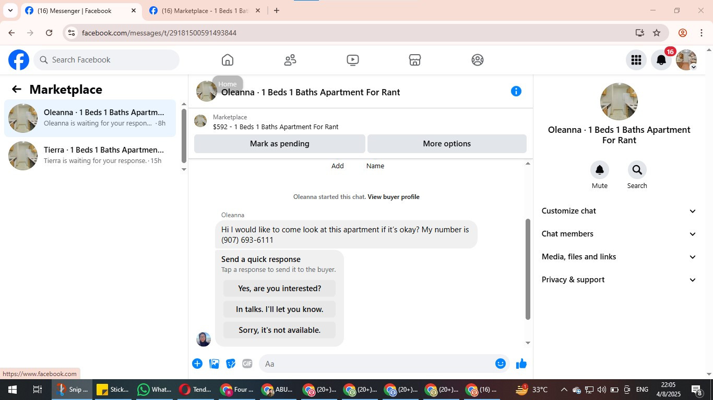Send 'Sorry, it's not available.' response

point(280,330)
